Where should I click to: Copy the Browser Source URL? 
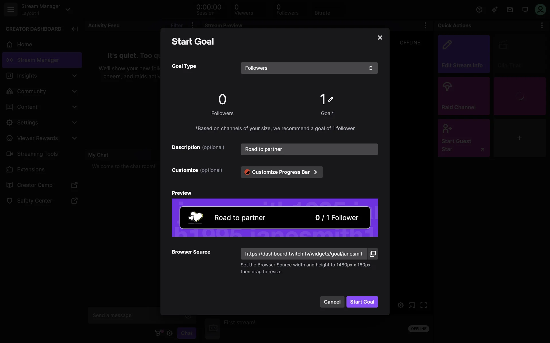[373, 254]
